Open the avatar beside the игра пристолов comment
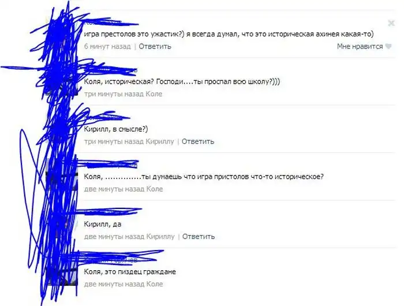This screenshot has height=306, width=404. click(62, 174)
